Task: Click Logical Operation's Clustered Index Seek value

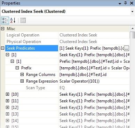Action: (78, 35)
